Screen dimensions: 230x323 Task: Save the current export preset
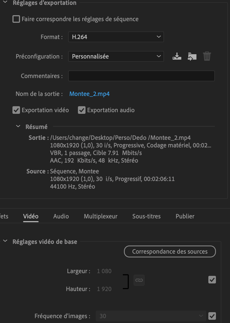[x=177, y=56]
